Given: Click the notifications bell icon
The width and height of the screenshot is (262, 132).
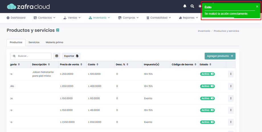Looking at the screenshot, I should click(185, 6).
